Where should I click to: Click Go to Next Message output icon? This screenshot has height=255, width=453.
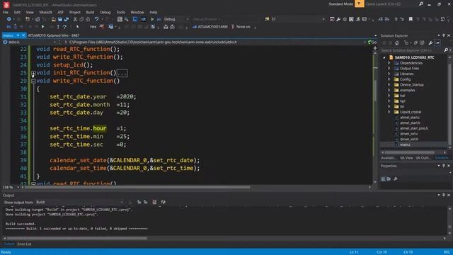pos(146,202)
